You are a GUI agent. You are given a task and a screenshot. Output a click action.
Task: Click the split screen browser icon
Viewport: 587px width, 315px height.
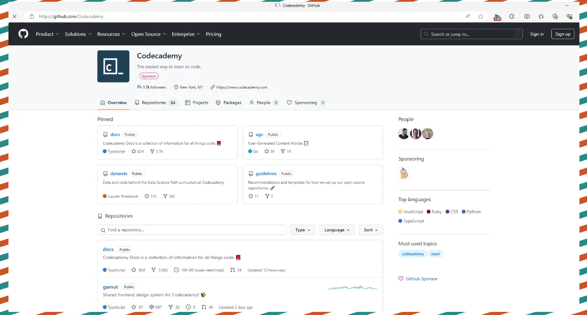[x=527, y=16]
